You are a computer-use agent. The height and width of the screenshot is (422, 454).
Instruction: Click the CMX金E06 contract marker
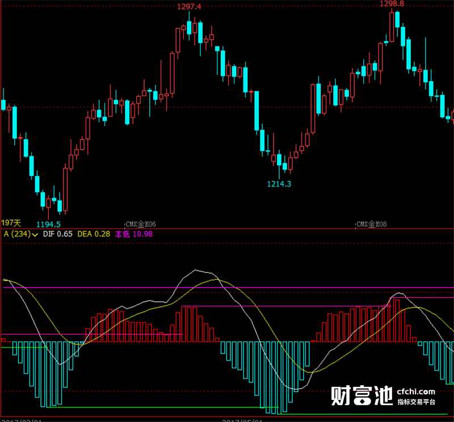141,224
